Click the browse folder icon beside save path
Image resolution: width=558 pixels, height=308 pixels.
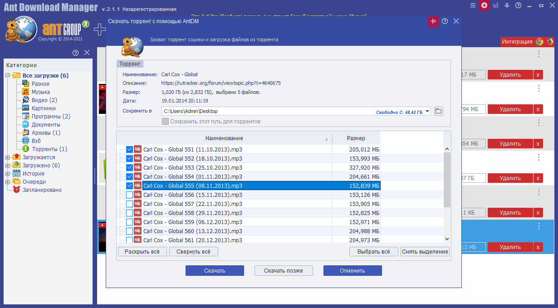438,111
